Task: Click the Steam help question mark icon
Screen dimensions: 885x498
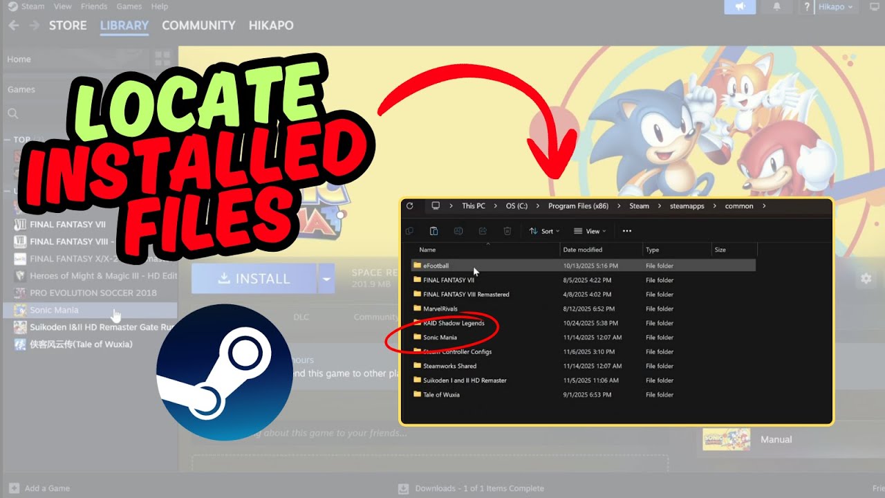Action: tap(807, 7)
